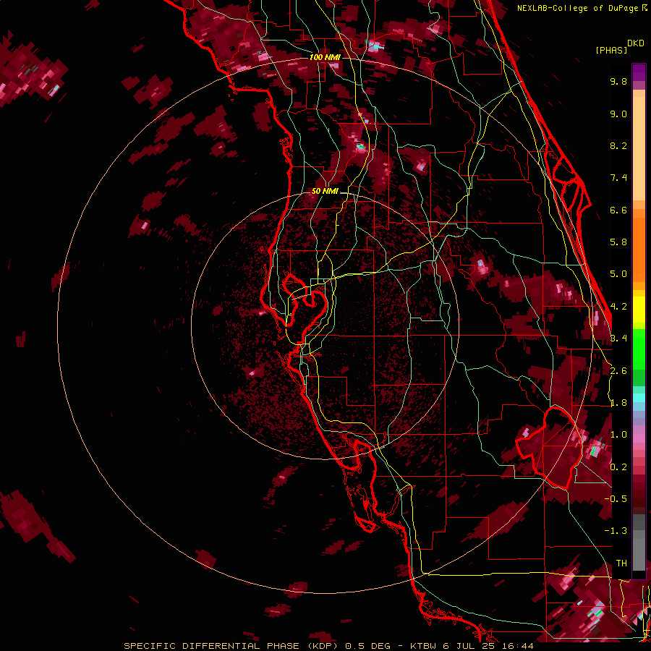Select the 1.8 scale value
Image resolution: width=651 pixels, height=651 pixels.
(618, 403)
